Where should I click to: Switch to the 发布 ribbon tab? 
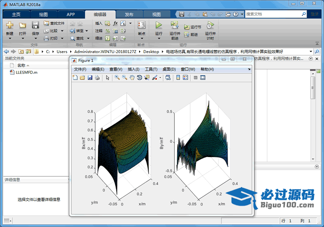click(129, 14)
